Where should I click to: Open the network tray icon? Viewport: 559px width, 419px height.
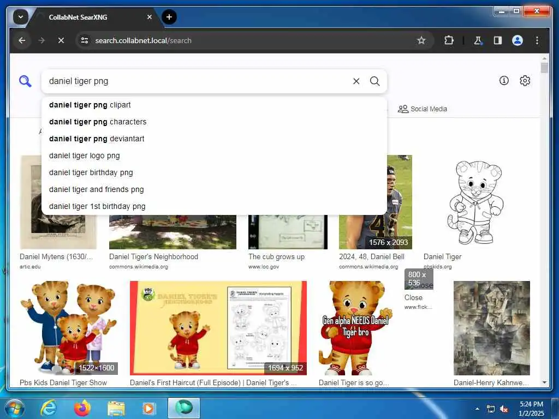[x=491, y=409]
